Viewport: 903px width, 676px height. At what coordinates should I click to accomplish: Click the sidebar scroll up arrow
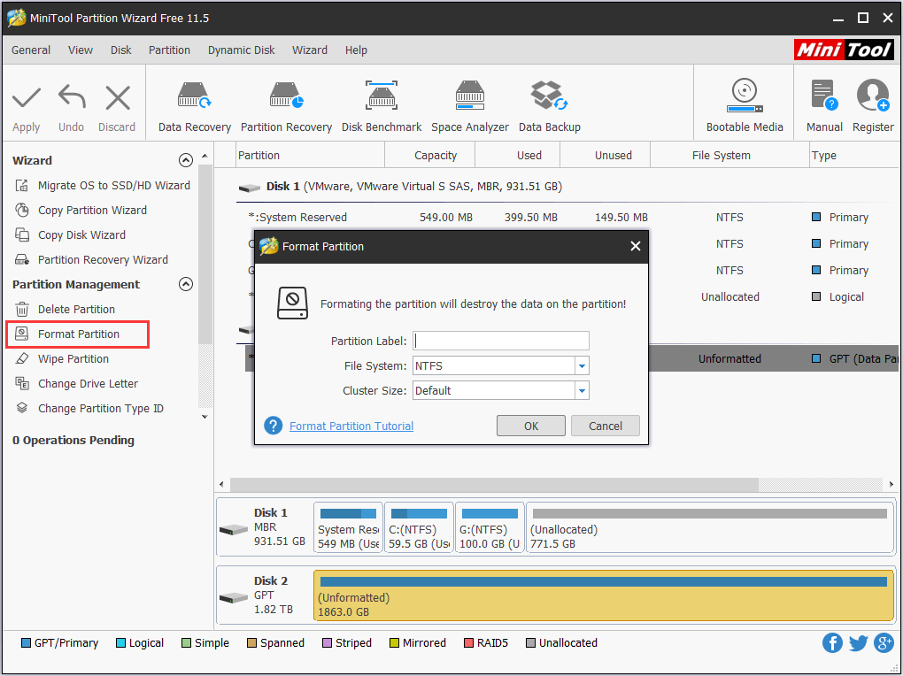205,156
